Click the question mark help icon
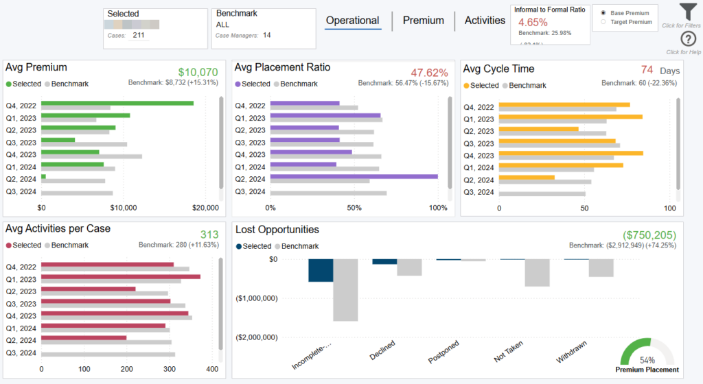703x384 pixels. [689, 39]
